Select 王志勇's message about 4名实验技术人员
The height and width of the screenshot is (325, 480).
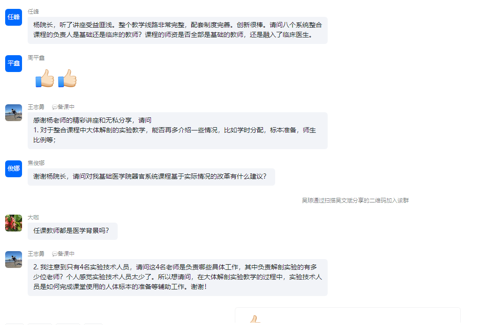pos(178,277)
